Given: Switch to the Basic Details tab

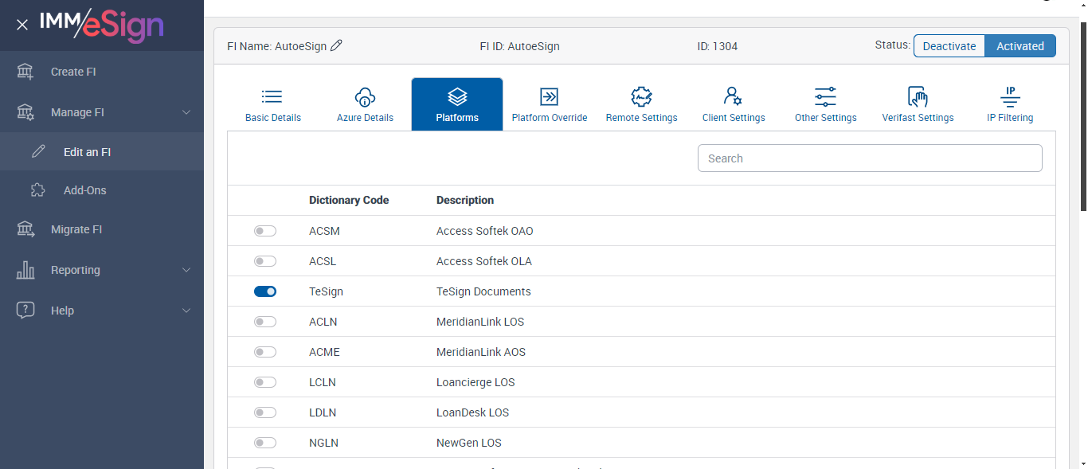Looking at the screenshot, I should [x=273, y=104].
